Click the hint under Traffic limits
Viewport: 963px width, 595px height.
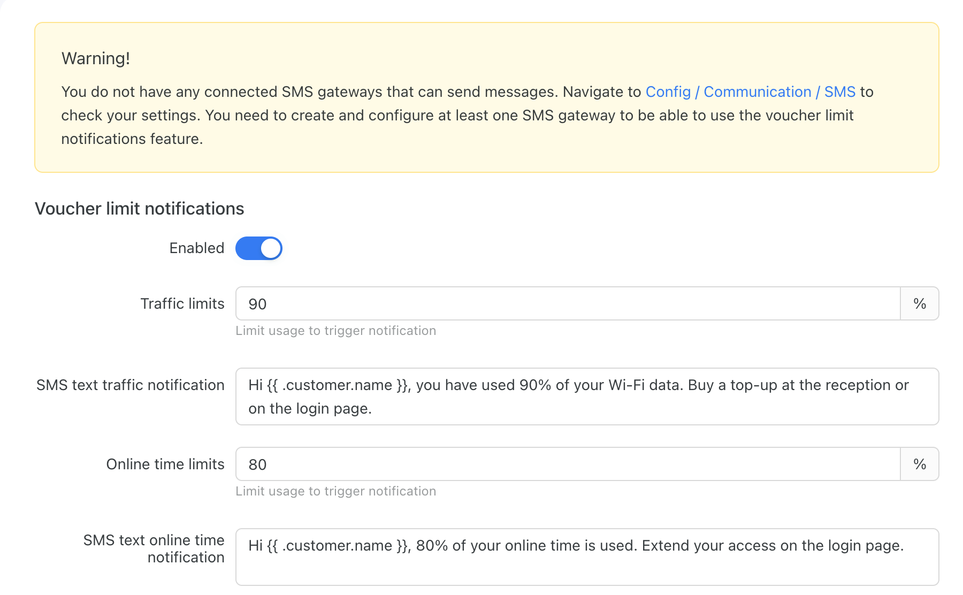coord(336,331)
